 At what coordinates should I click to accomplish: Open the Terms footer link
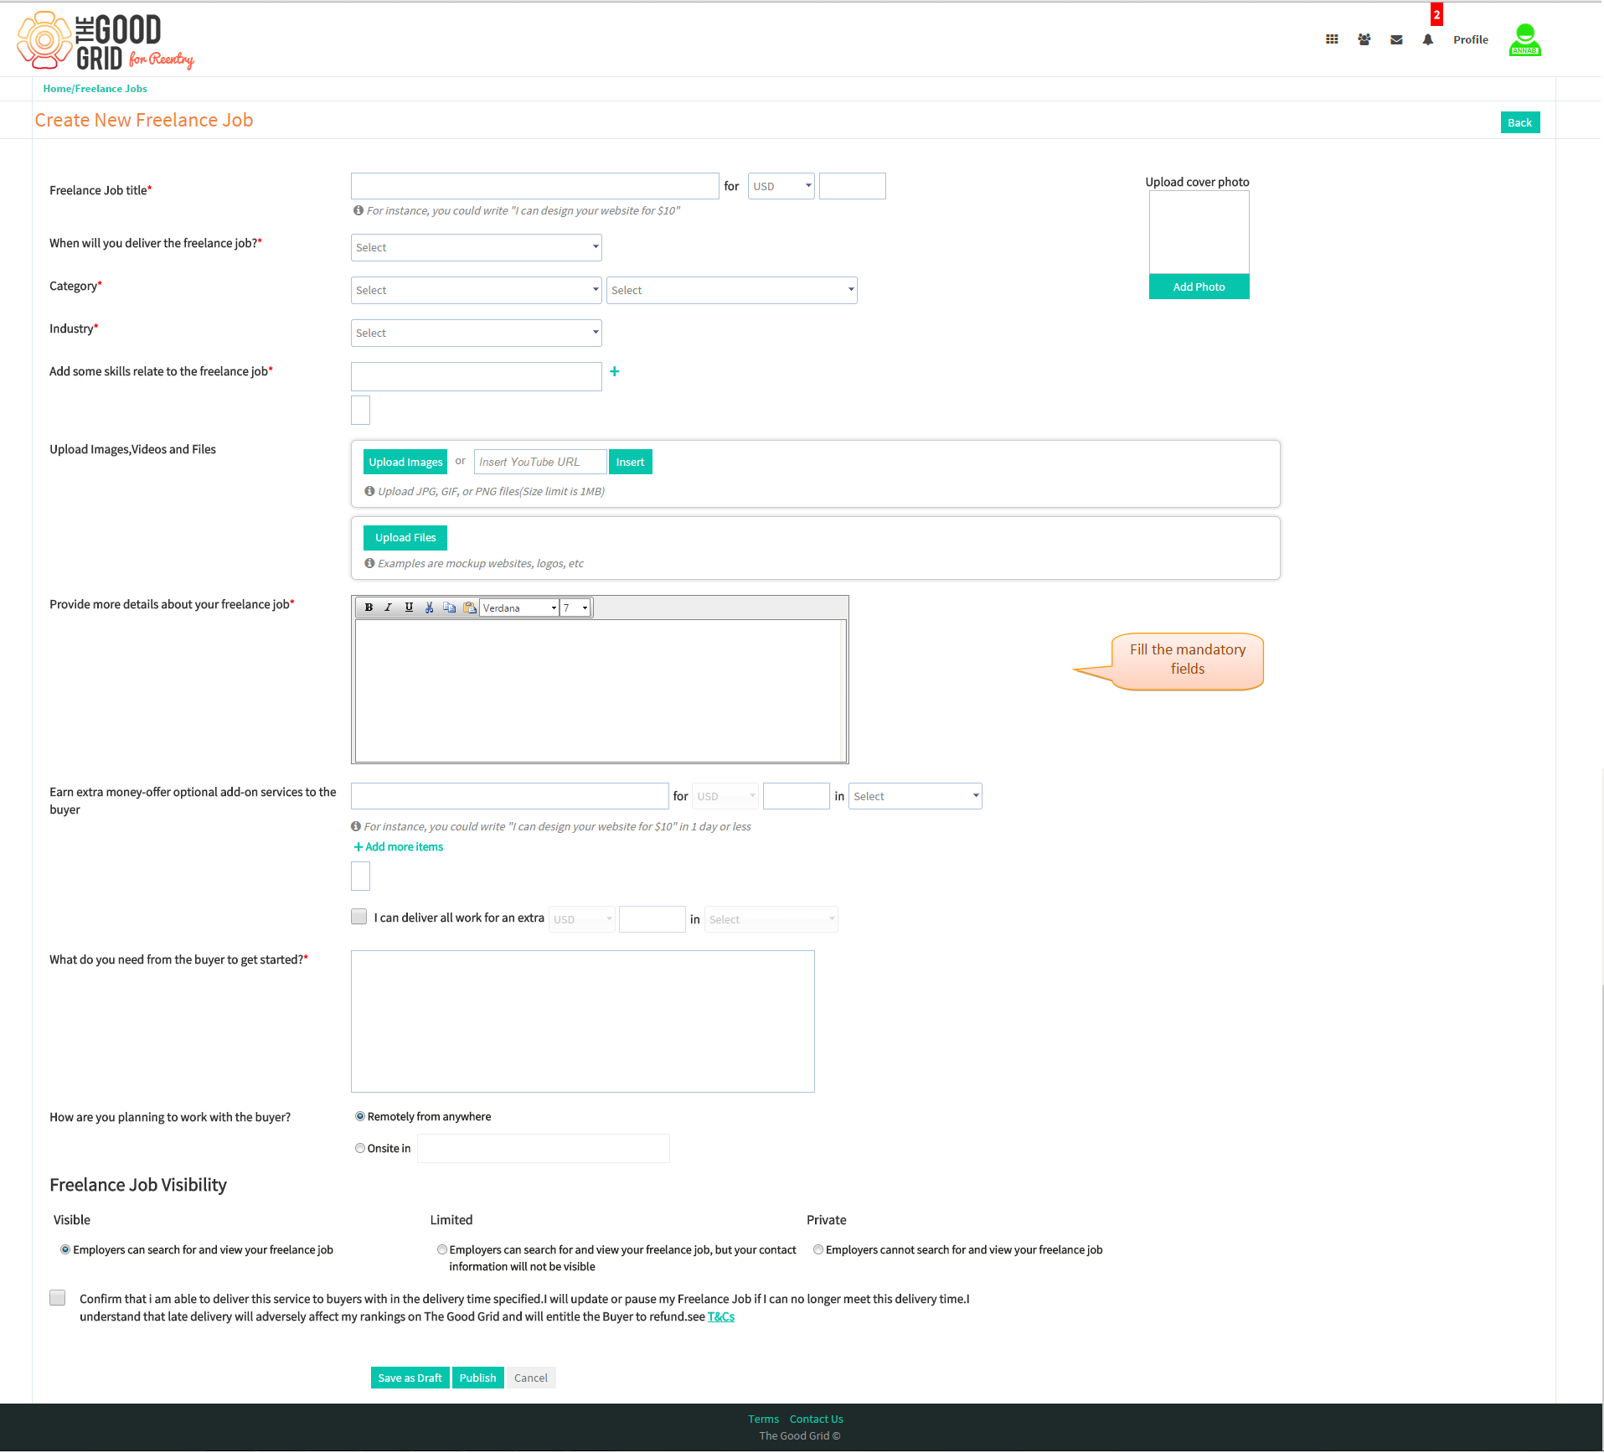coord(763,1419)
